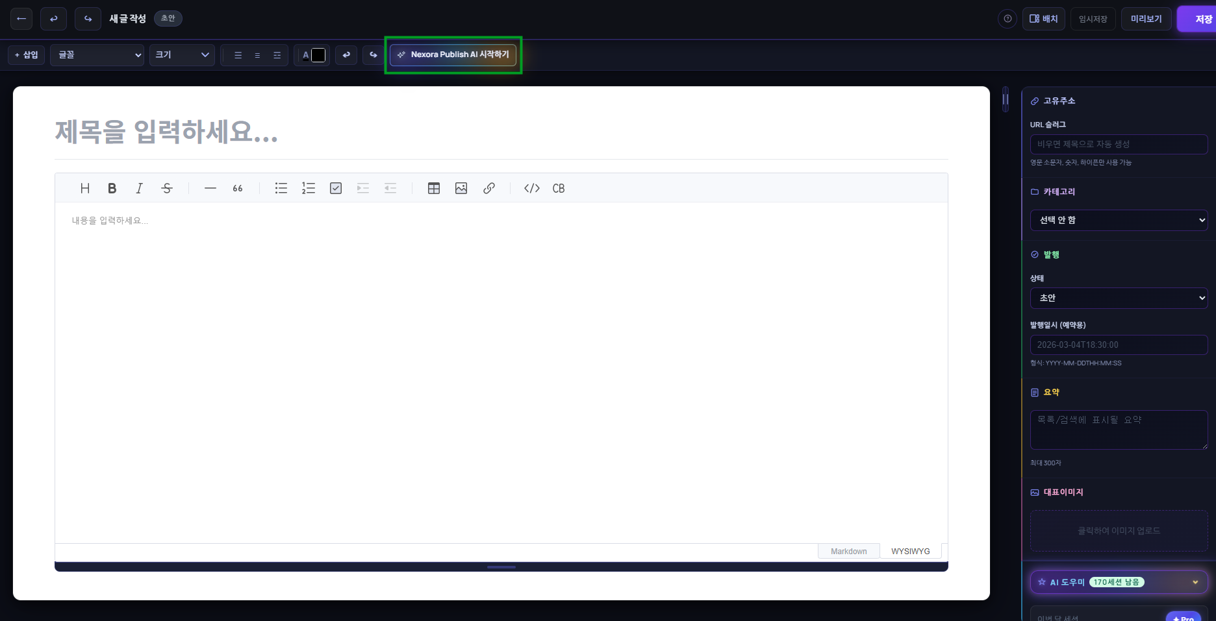Insert a hyperlink in the editor
This screenshot has width=1216, height=621.
click(488, 188)
